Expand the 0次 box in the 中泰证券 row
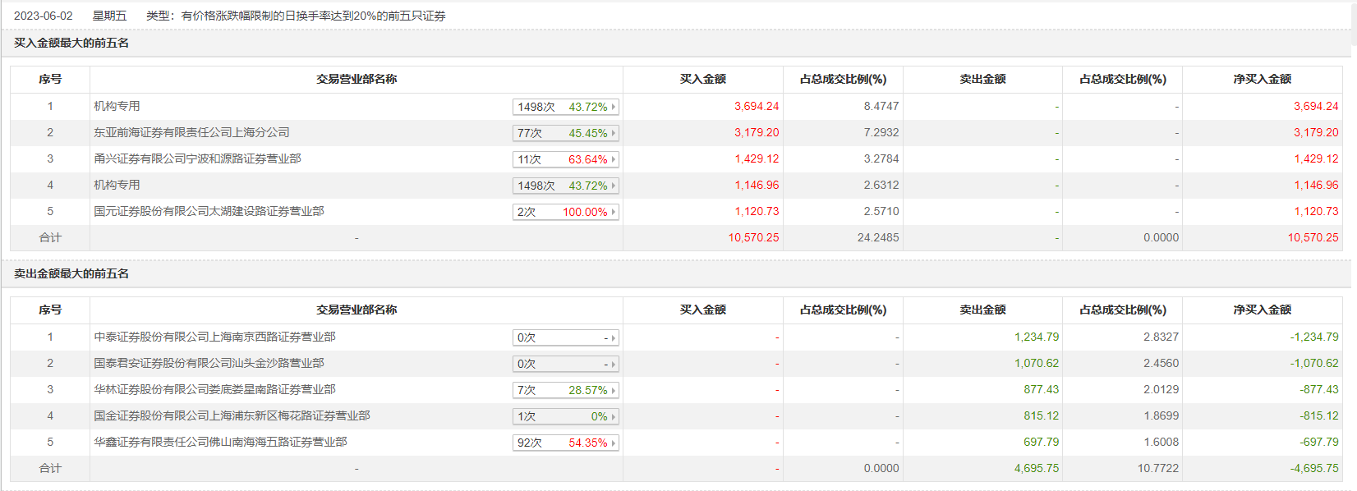Screen dimensions: 1357x491 click(565, 337)
